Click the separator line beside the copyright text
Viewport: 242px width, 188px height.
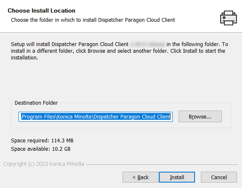(162, 165)
